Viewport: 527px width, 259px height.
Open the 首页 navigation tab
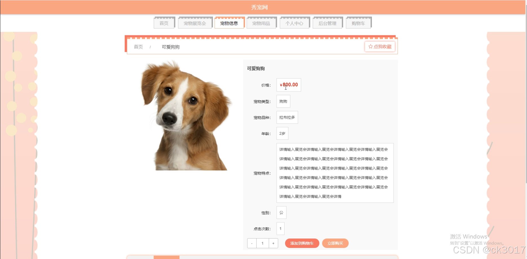[x=164, y=23]
